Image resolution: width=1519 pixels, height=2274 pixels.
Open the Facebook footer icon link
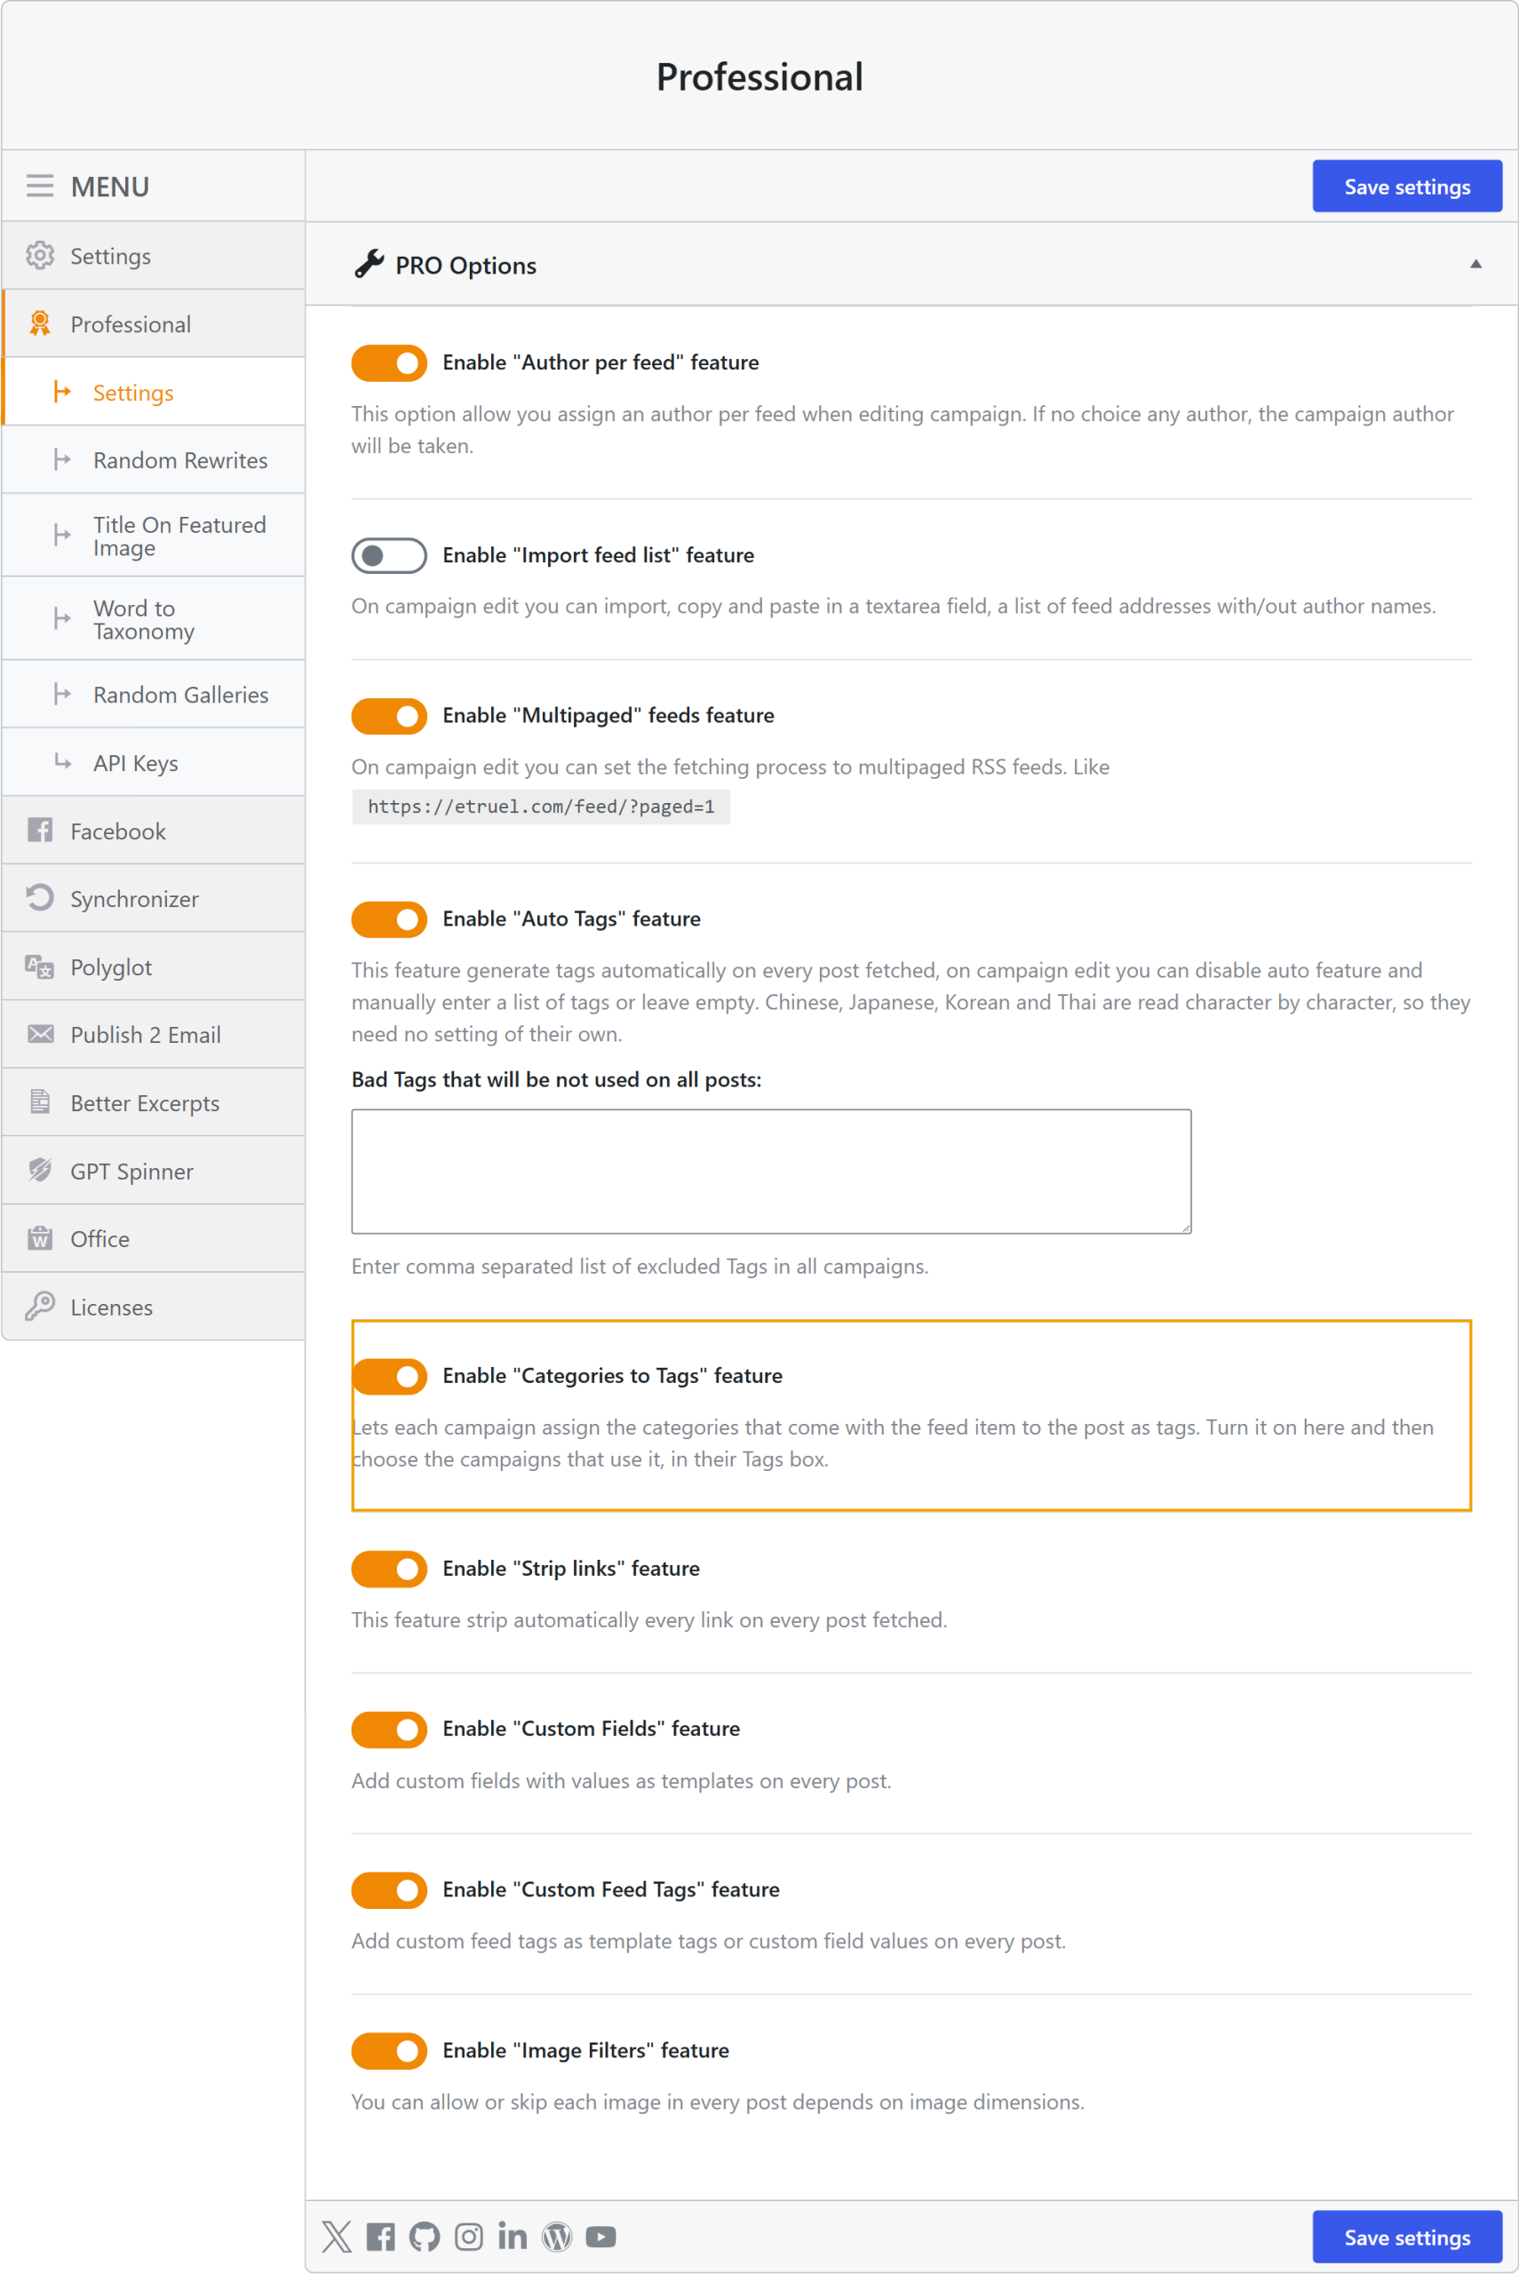[381, 2236]
